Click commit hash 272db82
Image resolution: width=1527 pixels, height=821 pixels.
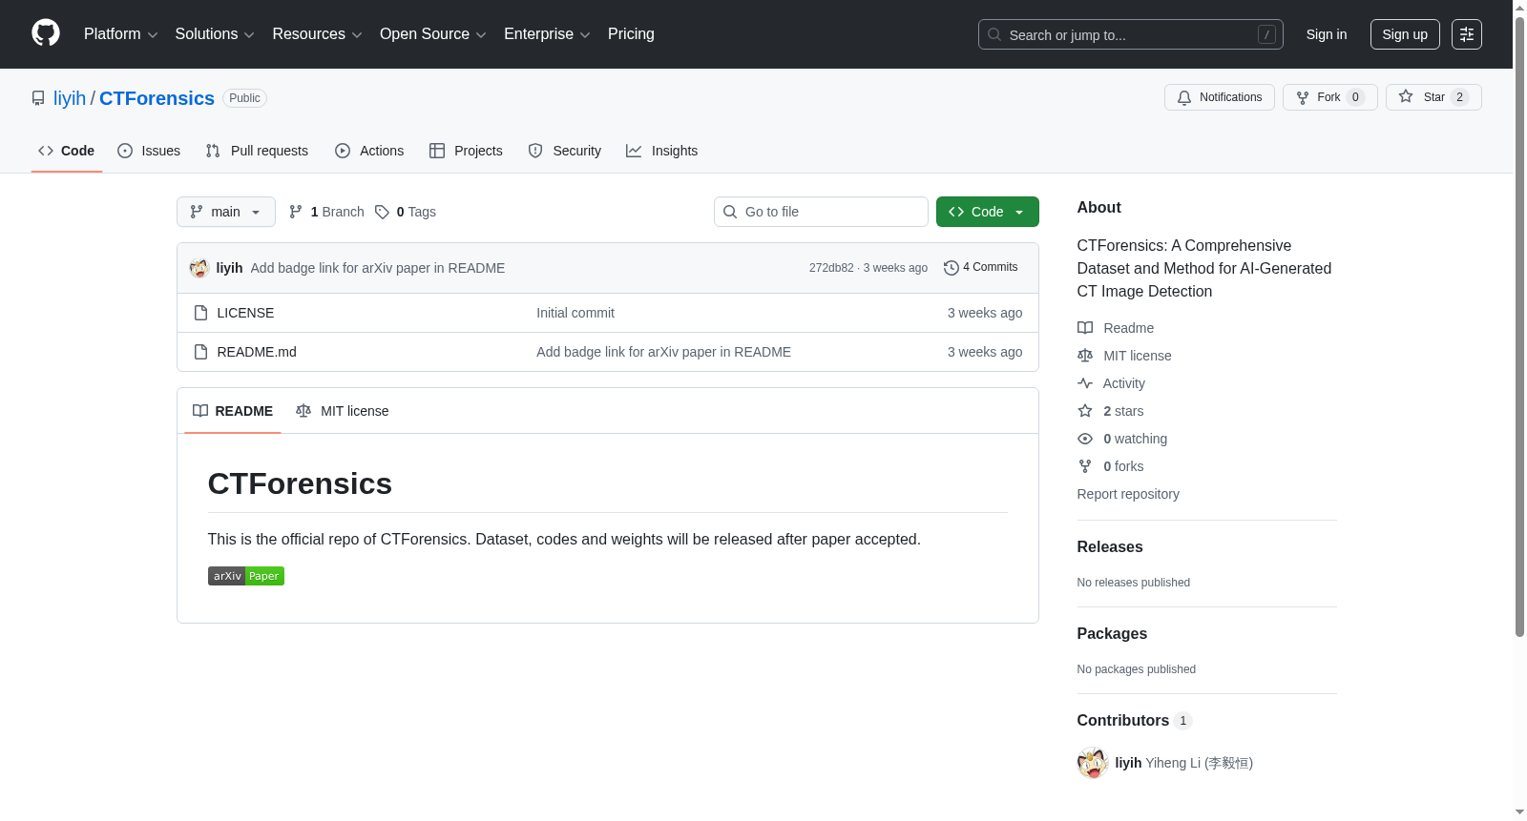point(831,268)
